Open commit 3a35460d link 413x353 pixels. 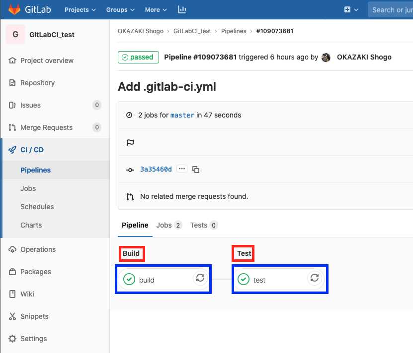pyautogui.click(x=156, y=169)
